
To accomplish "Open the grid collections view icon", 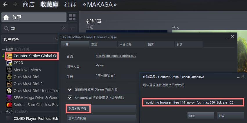I will (72, 17).
